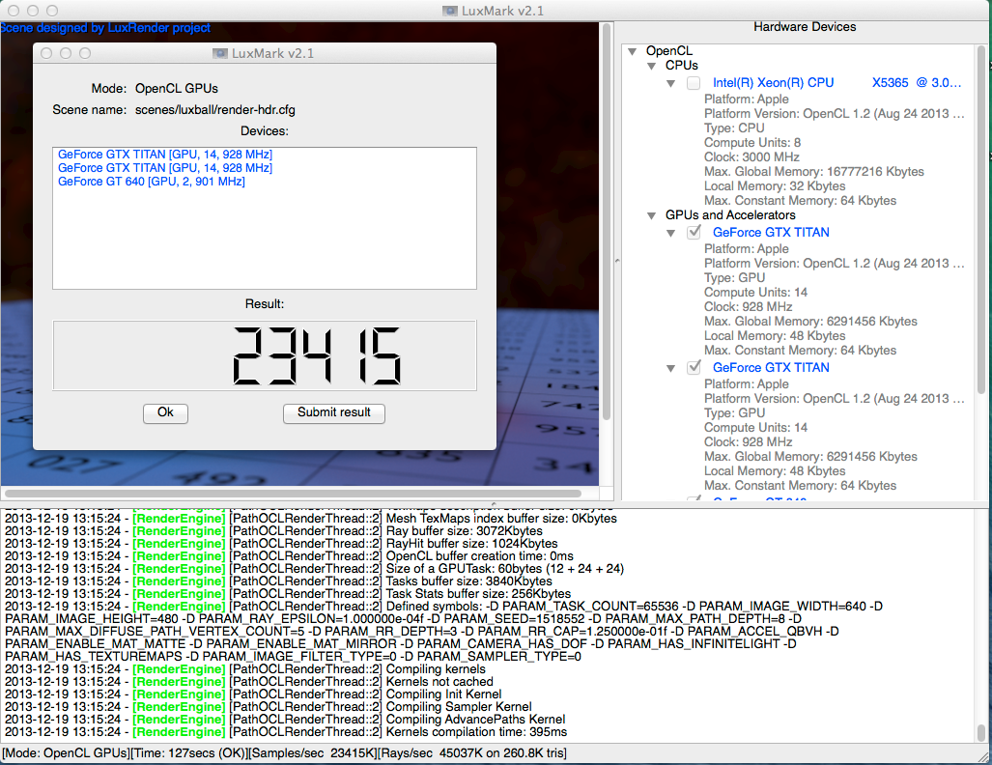This screenshot has width=992, height=765.
Task: Click the LuxMark icon in main window title
Action: tap(450, 11)
